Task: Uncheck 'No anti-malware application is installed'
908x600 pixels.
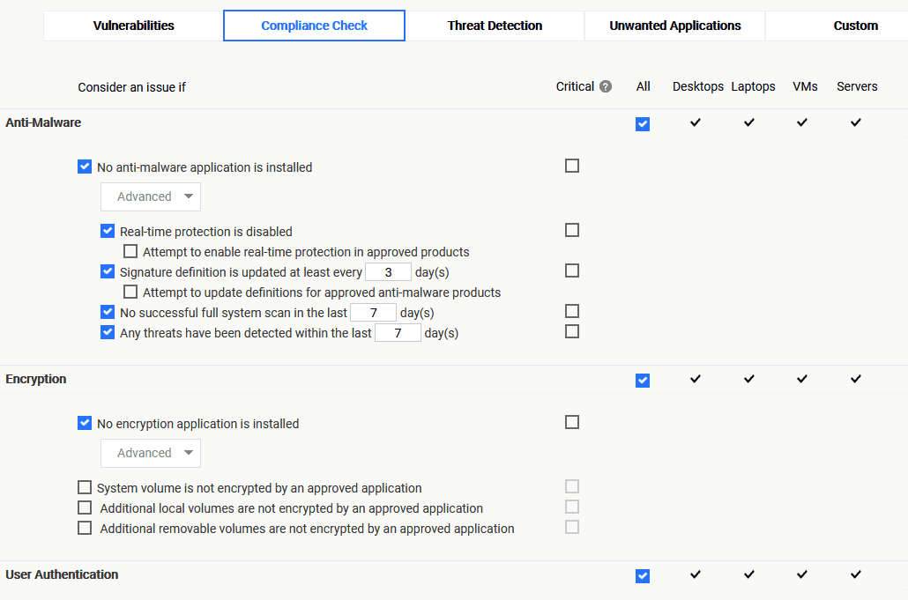Action: [85, 166]
